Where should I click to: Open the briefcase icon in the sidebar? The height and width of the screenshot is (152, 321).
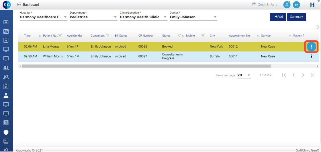6,22
